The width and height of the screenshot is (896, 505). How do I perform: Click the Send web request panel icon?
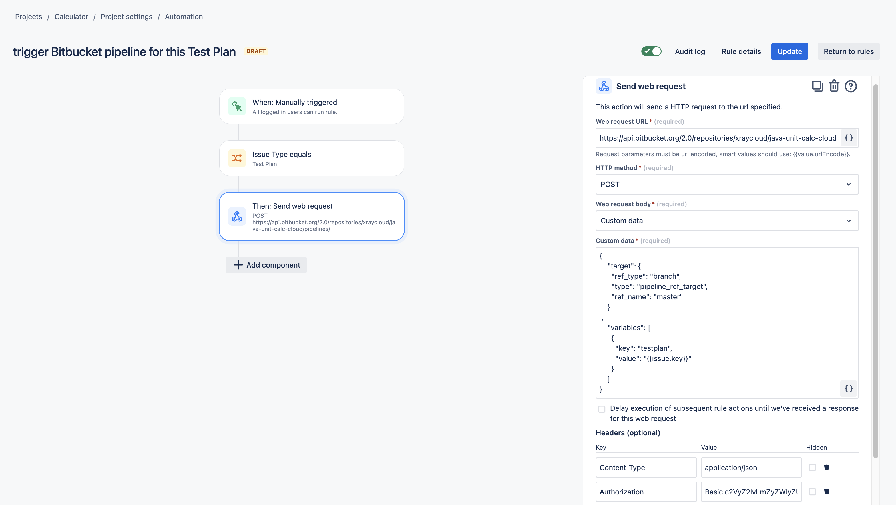tap(604, 86)
